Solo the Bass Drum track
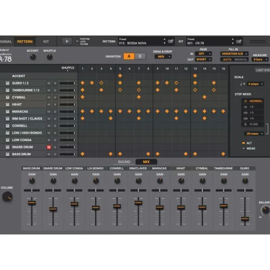This screenshot has height=270, width=270. (55, 154)
